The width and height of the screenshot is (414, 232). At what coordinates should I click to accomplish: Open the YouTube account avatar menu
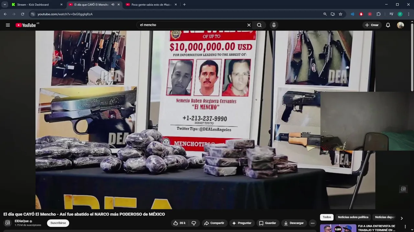point(400,25)
